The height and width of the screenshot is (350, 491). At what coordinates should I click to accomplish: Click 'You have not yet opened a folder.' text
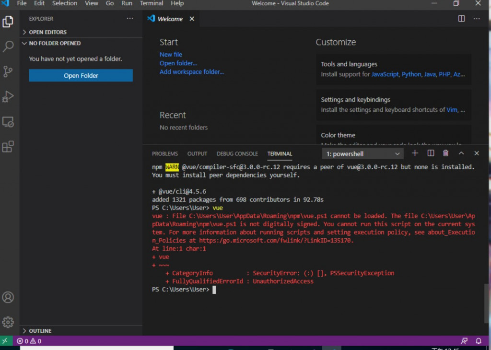tap(75, 59)
